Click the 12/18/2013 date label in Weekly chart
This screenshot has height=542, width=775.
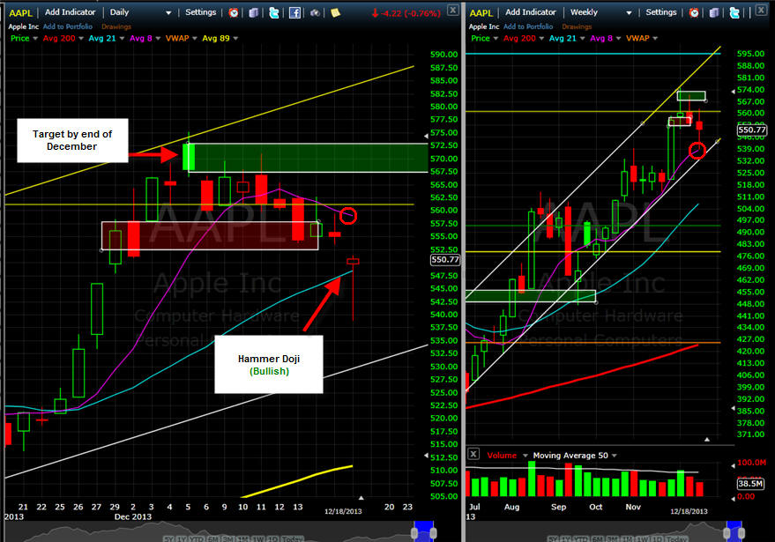(x=689, y=511)
